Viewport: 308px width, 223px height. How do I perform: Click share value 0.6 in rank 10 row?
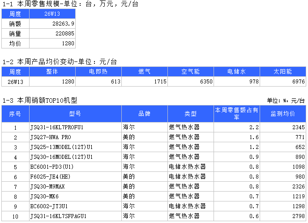(x=254, y=216)
